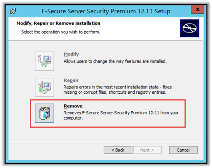Select the Modify option label
212x168 pixels.
pos(71,54)
